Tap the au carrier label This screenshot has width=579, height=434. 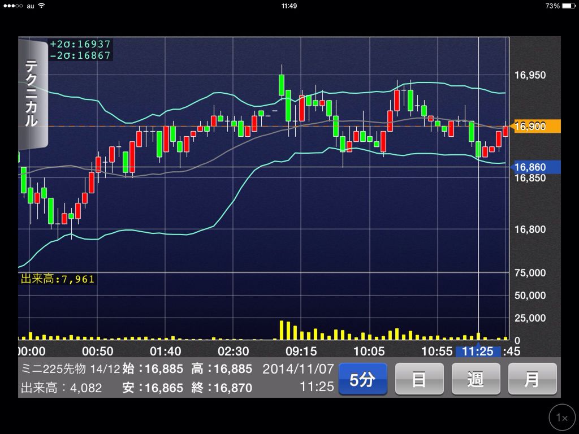point(31,6)
